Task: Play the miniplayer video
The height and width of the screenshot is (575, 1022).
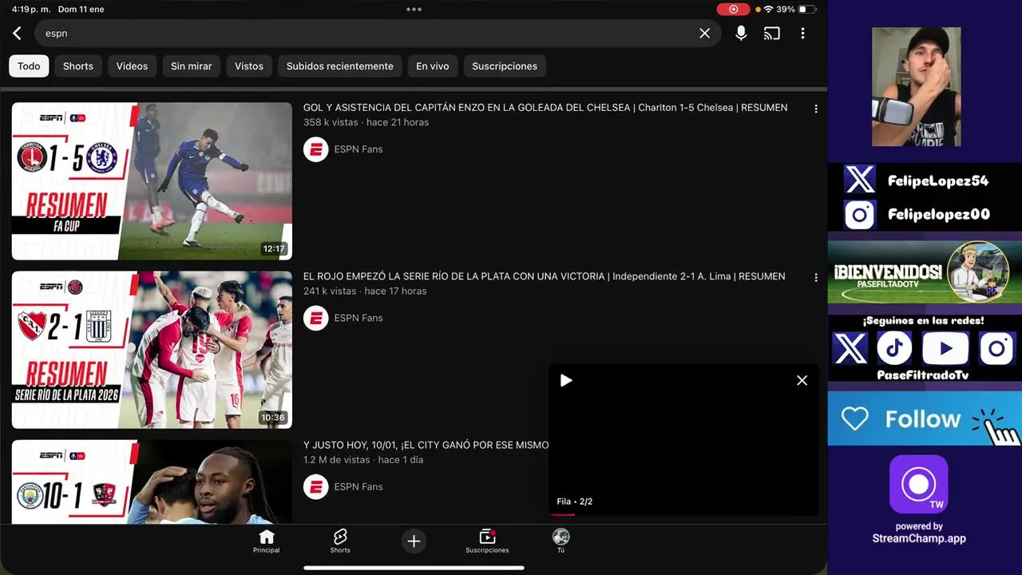Action: click(x=566, y=381)
